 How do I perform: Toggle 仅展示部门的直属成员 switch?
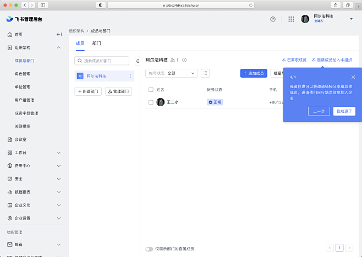coord(149,249)
